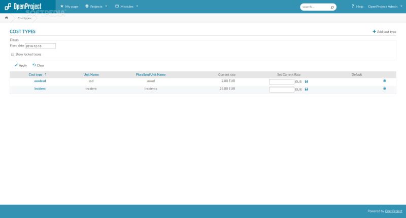Expand the Projects dropdown menu
This screenshot has height=218, width=406.
tap(96, 7)
